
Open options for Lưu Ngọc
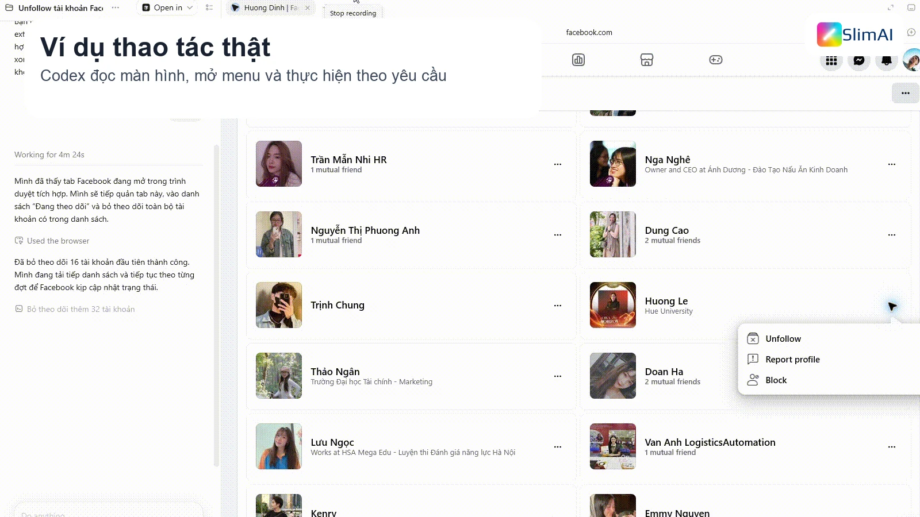point(558,447)
